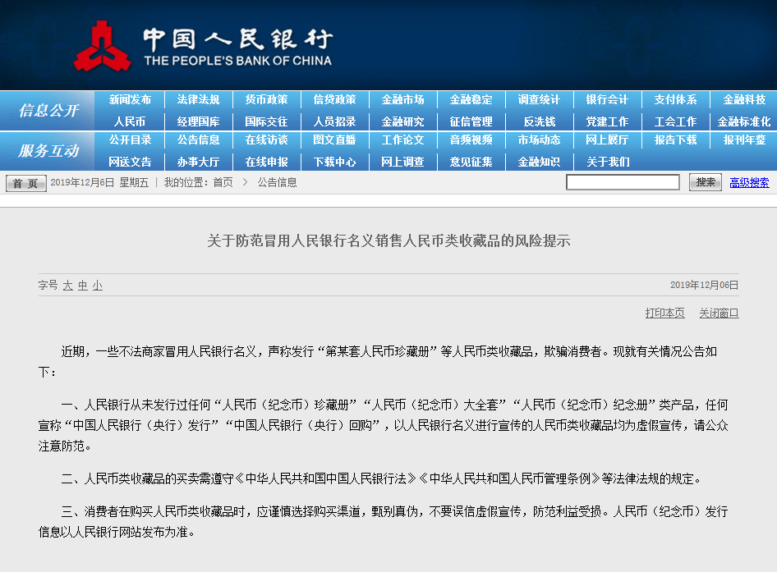Click the green breadcrumb arrow after 首页
777x572 pixels.
pos(245,182)
